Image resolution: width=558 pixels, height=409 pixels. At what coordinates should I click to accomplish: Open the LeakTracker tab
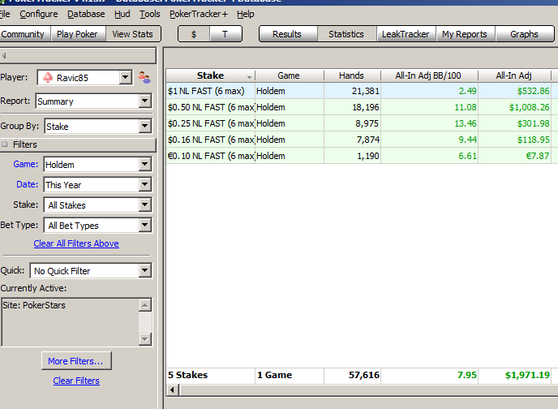point(406,34)
